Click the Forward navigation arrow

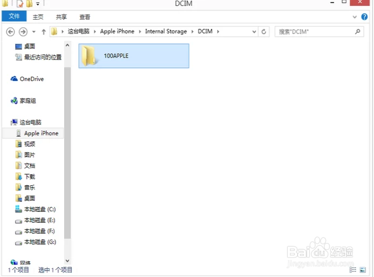[x=23, y=32]
